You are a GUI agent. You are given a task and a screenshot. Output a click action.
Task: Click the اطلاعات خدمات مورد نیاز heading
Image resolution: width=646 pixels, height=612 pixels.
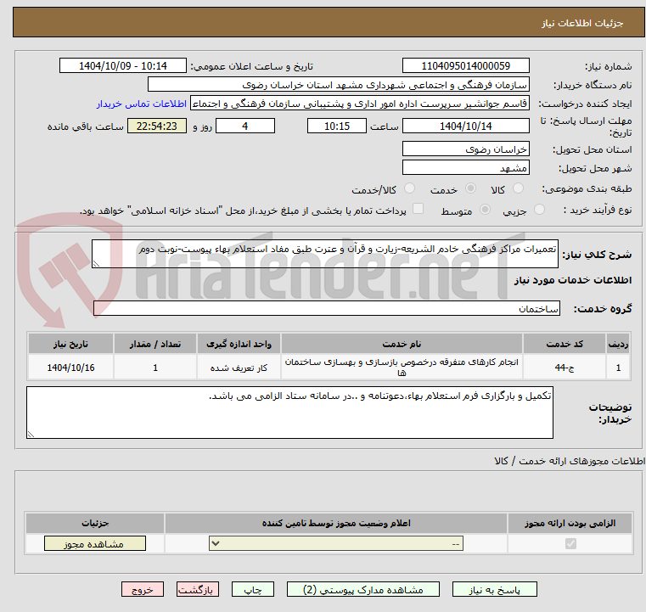pos(573,280)
